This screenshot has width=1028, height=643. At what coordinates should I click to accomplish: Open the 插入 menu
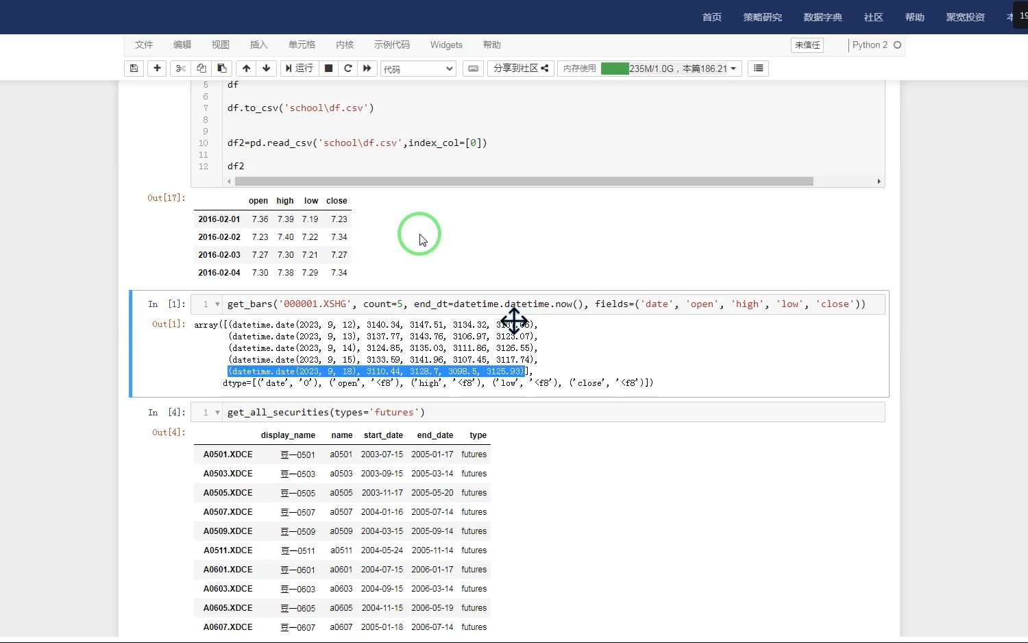259,45
